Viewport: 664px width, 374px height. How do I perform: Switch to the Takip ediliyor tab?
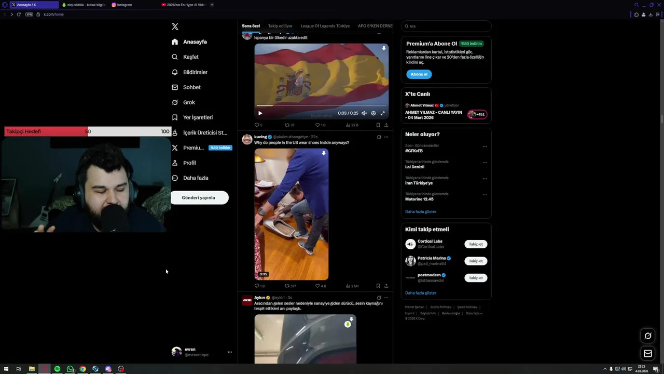pyautogui.click(x=280, y=26)
